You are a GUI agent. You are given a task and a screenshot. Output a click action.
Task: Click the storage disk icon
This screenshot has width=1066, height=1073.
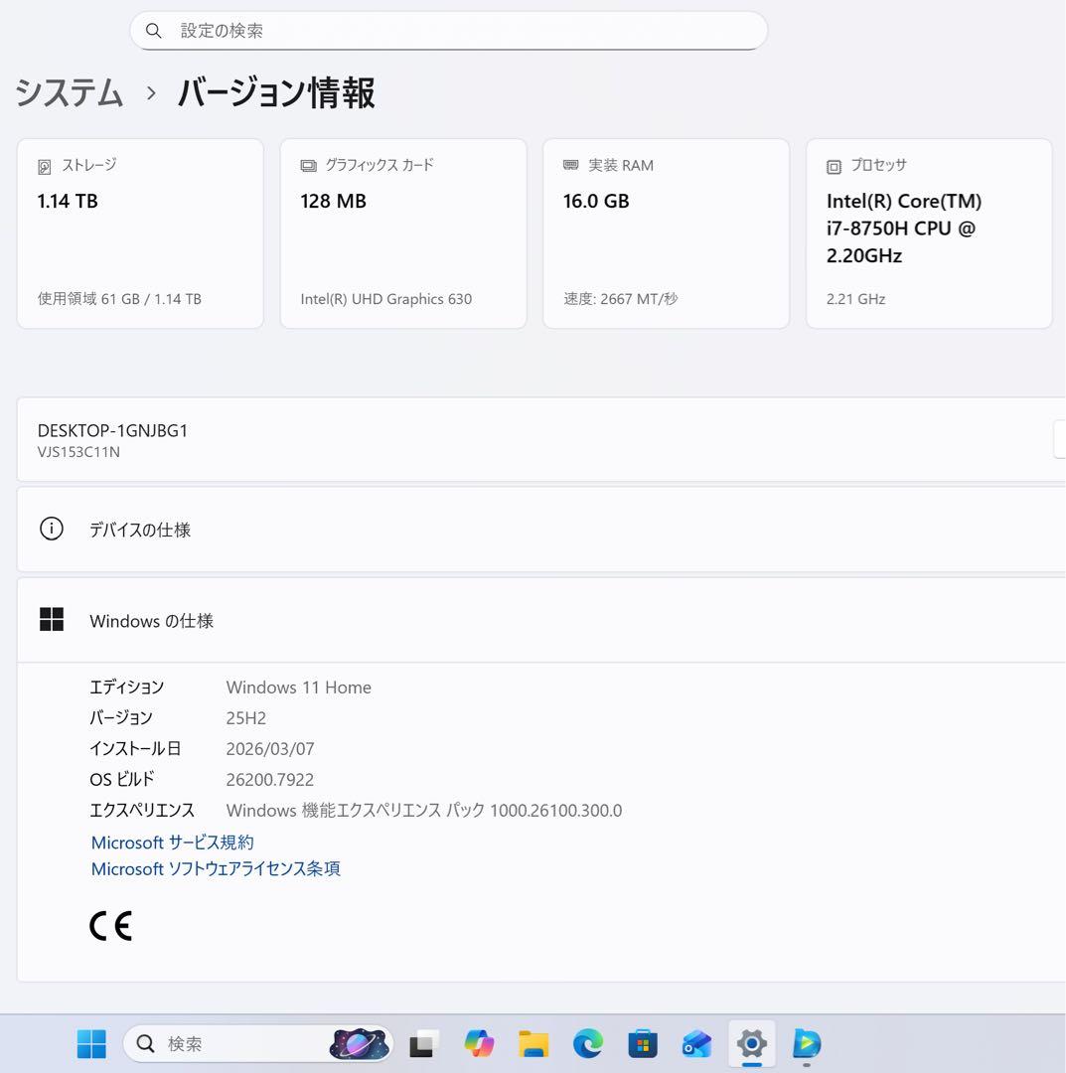pos(45,166)
